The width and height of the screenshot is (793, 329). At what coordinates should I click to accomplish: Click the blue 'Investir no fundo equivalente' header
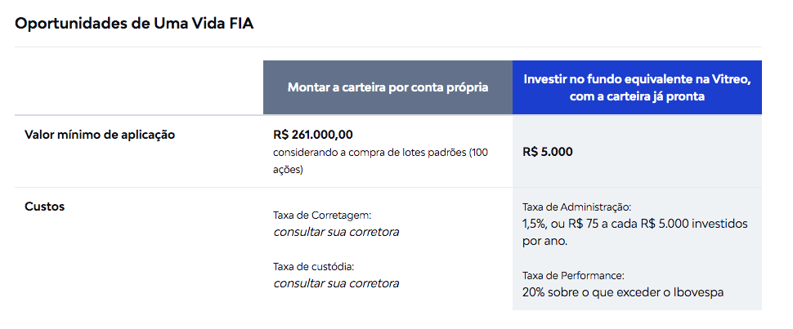coord(637,87)
